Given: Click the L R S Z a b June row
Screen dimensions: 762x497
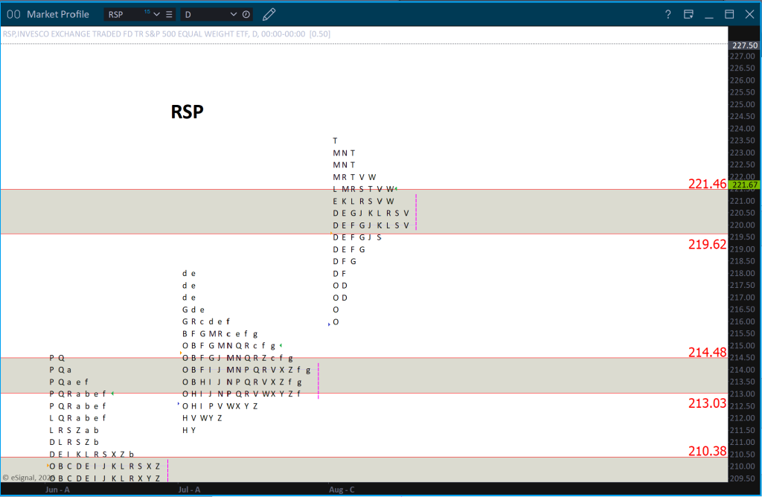Looking at the screenshot, I should (74, 430).
